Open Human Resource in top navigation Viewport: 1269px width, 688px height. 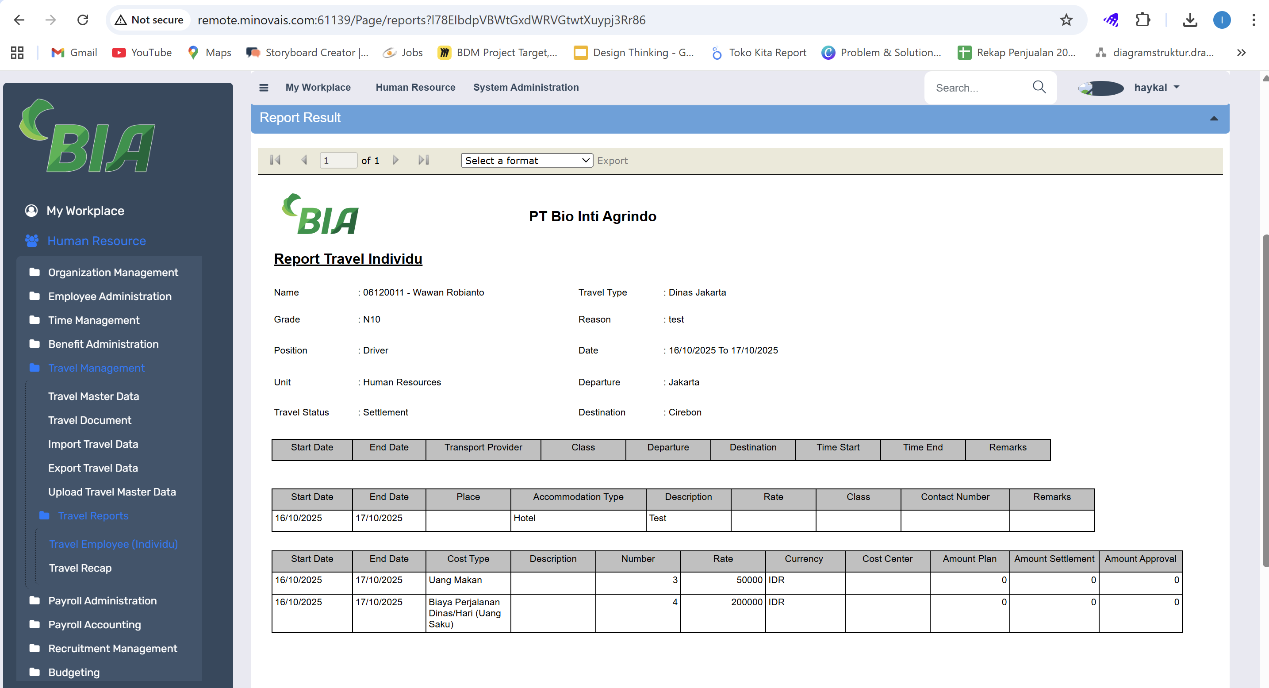pyautogui.click(x=415, y=87)
